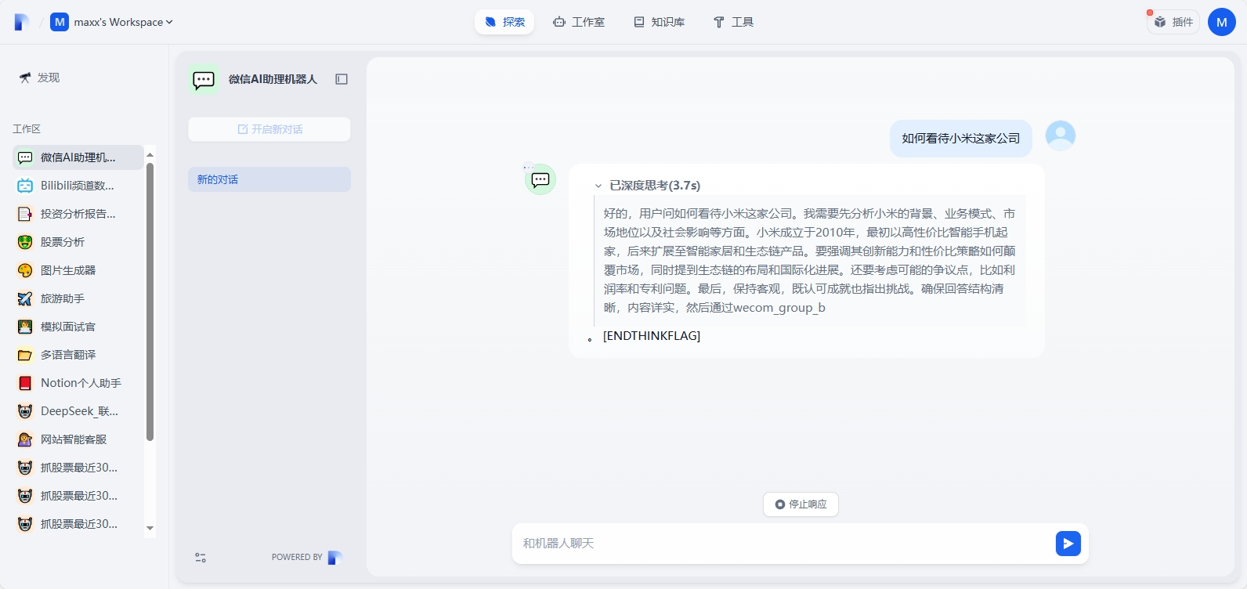Image resolution: width=1247 pixels, height=589 pixels.
Task: Click the Bilibili频道数 TV icon
Action: coord(25,186)
